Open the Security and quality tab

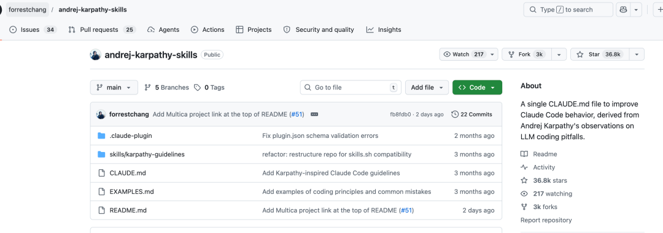[x=319, y=29]
